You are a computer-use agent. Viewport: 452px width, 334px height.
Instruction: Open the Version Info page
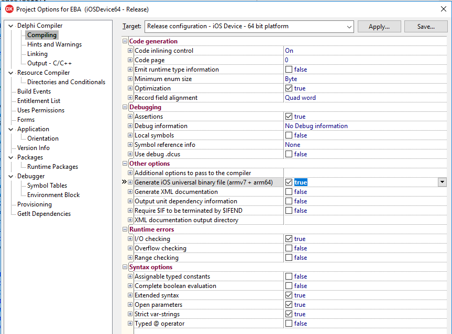pos(34,148)
